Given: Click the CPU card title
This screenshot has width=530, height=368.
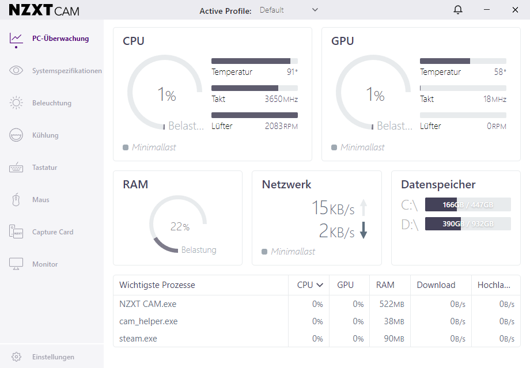Looking at the screenshot, I should 134,41.
